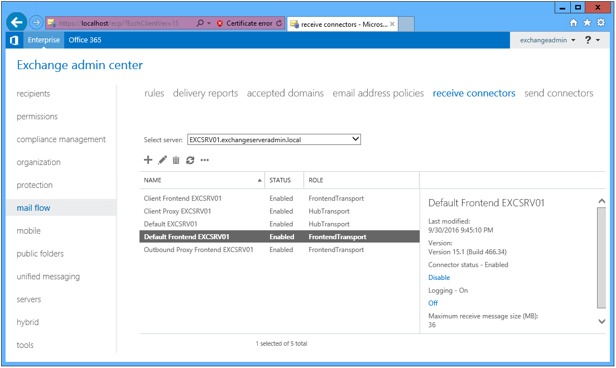
Task: Go to servers section
Action: click(x=28, y=299)
